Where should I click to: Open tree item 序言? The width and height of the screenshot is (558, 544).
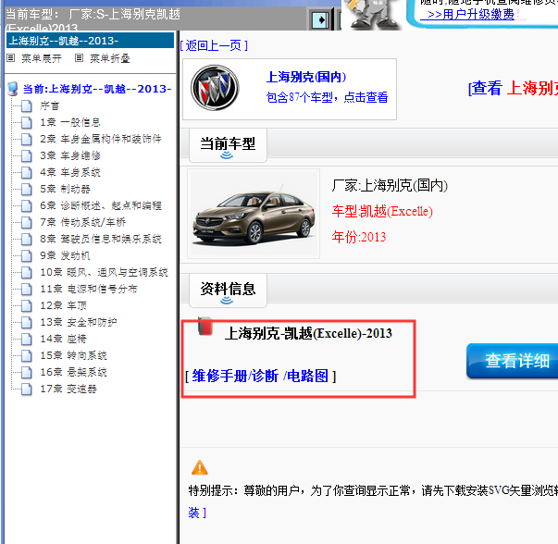49,106
